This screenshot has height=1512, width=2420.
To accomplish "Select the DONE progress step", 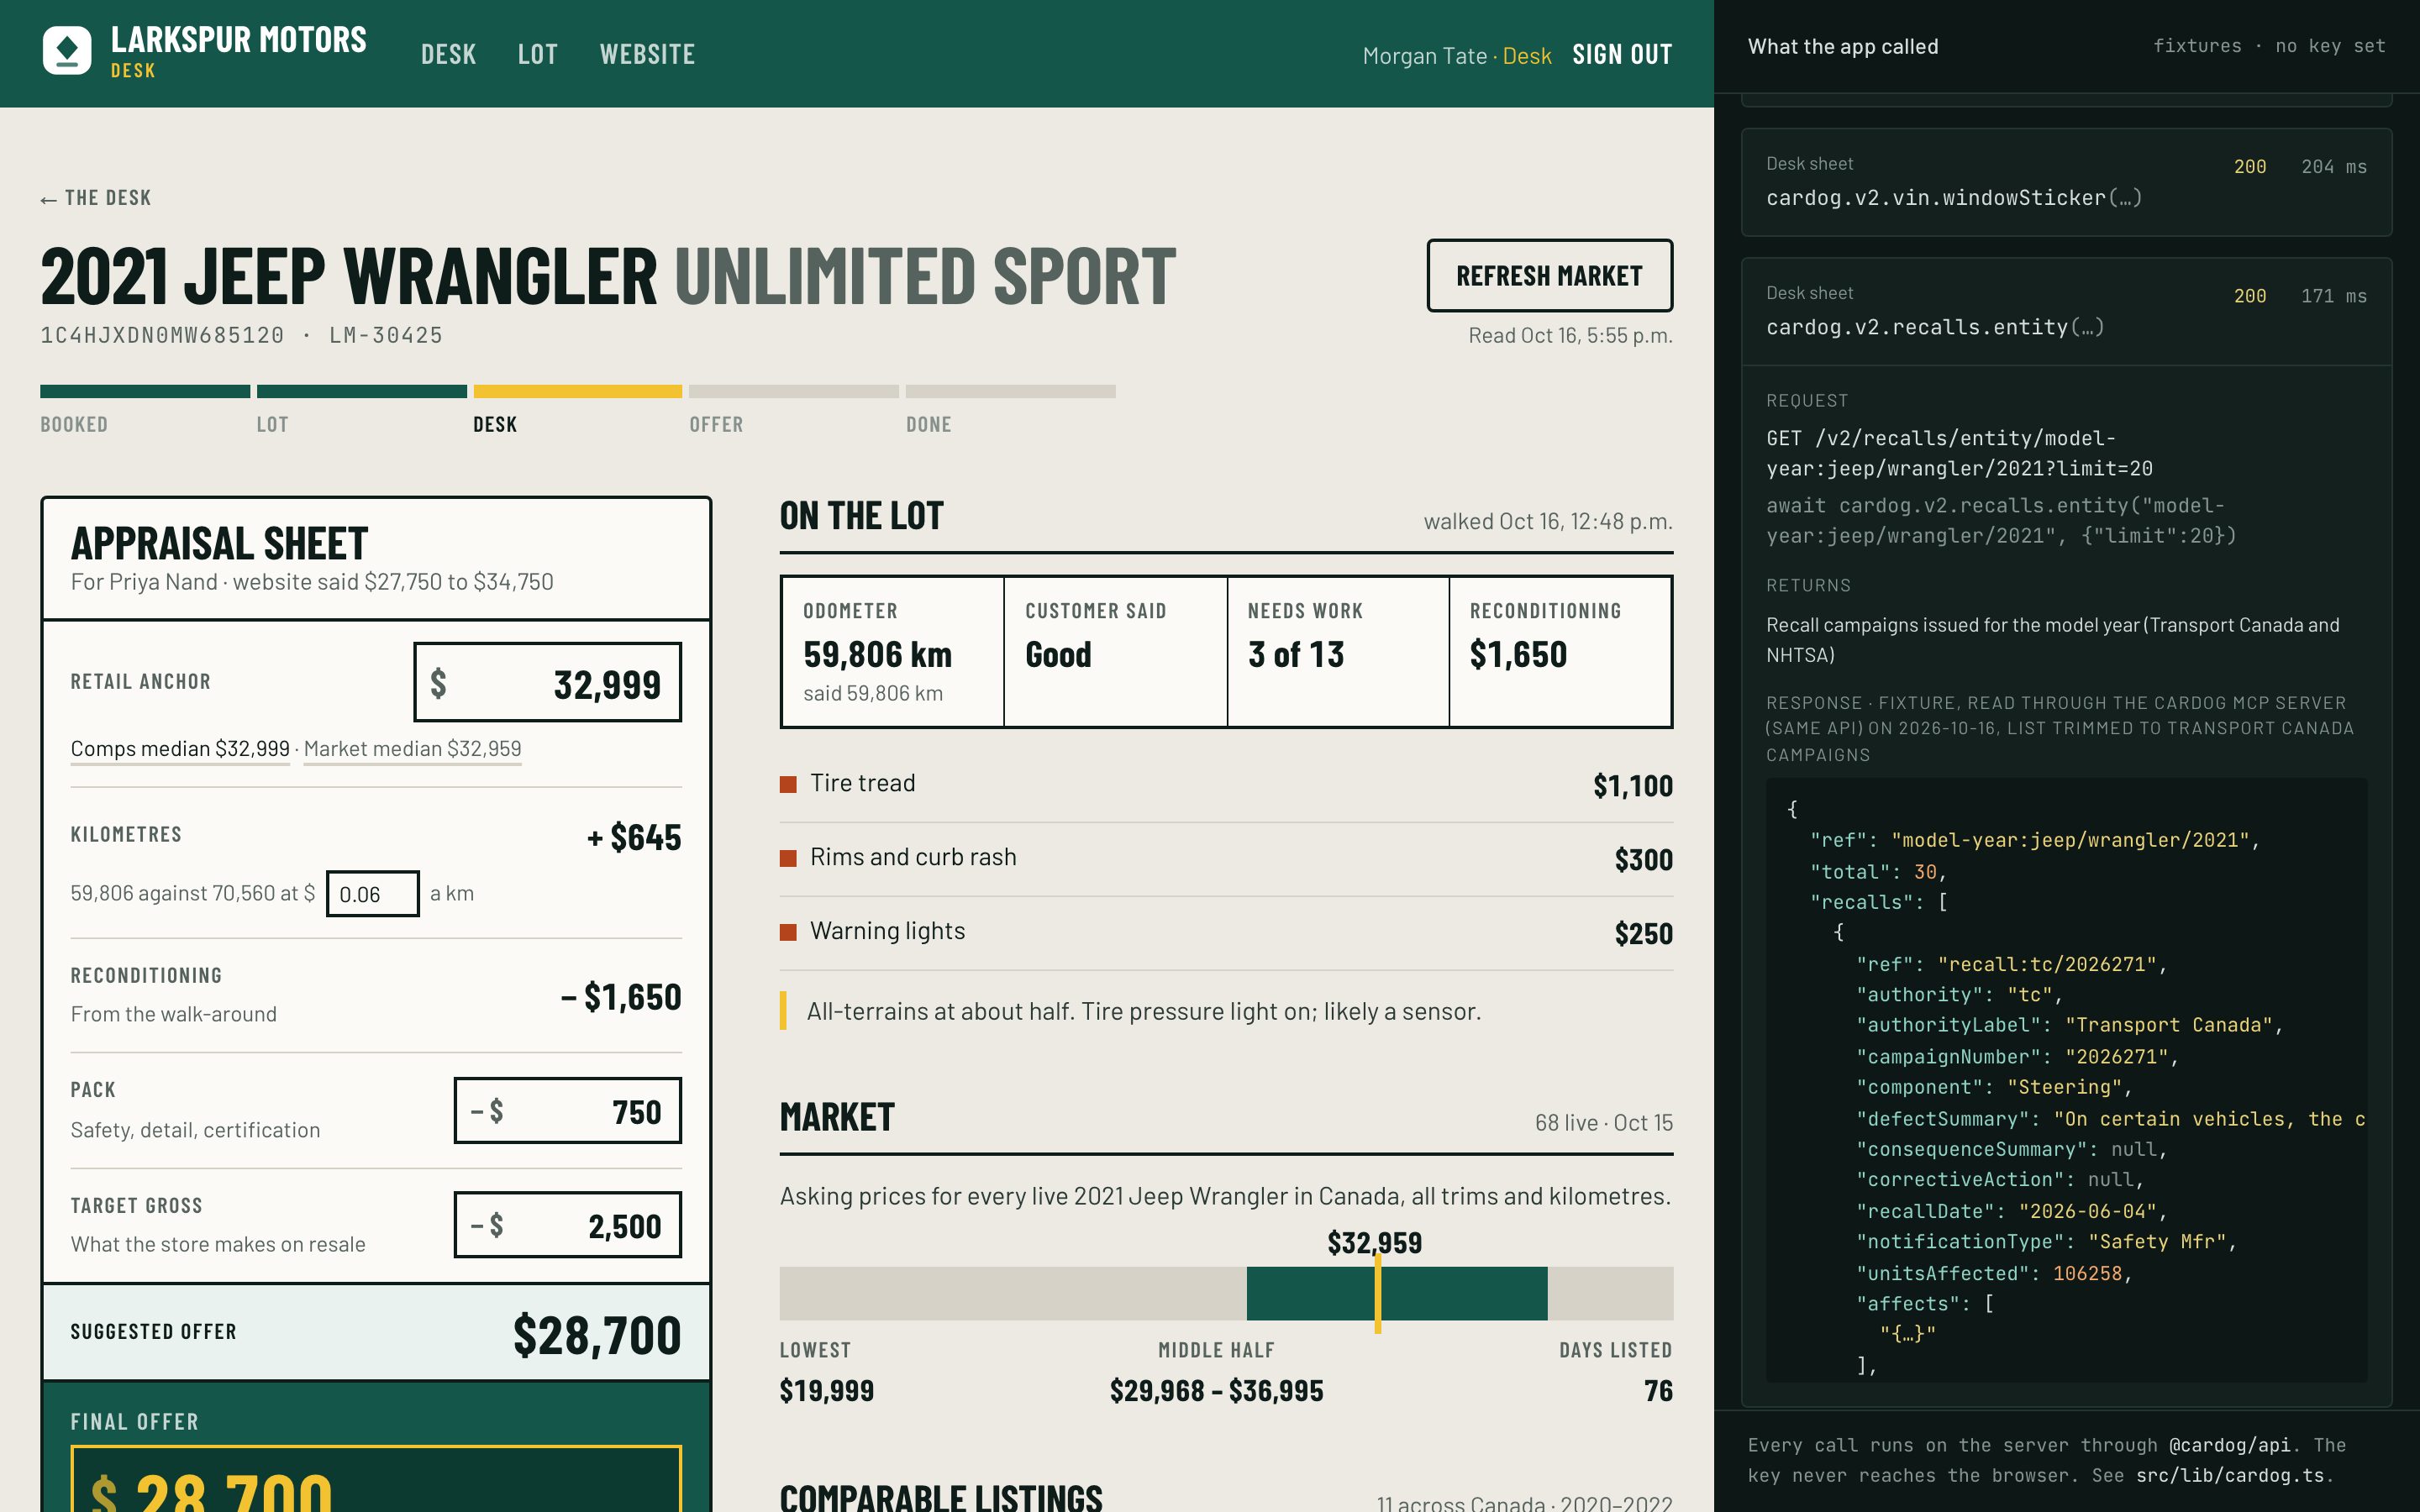I will pos(1010,409).
